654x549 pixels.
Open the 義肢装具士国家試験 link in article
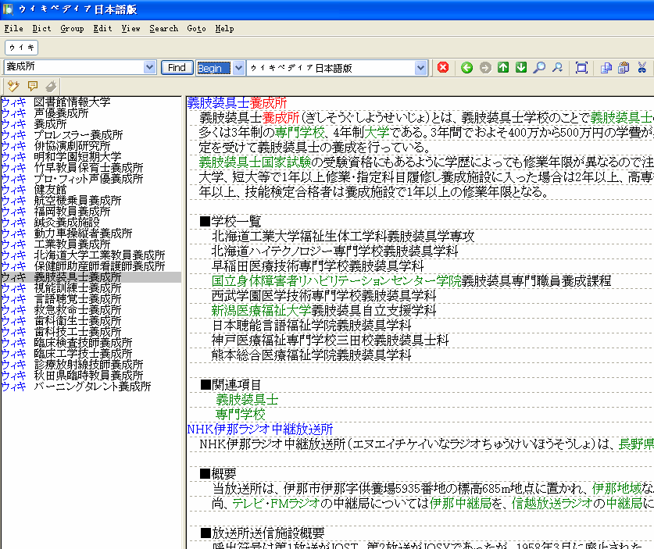coord(255,162)
